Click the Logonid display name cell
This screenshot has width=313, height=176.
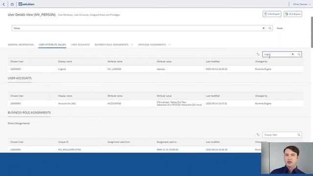[x=62, y=69]
